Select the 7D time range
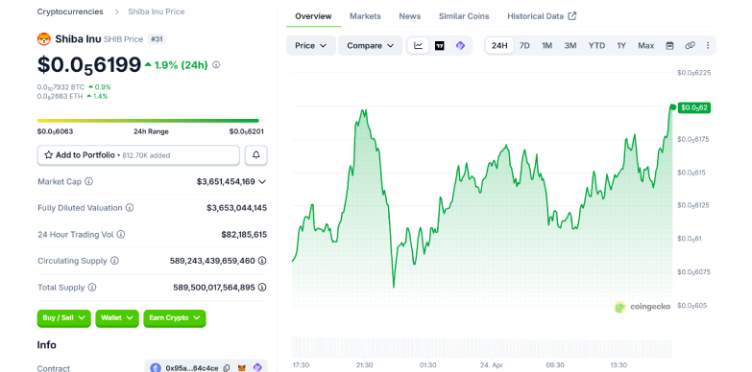The height and width of the screenshot is (372, 752). click(524, 45)
